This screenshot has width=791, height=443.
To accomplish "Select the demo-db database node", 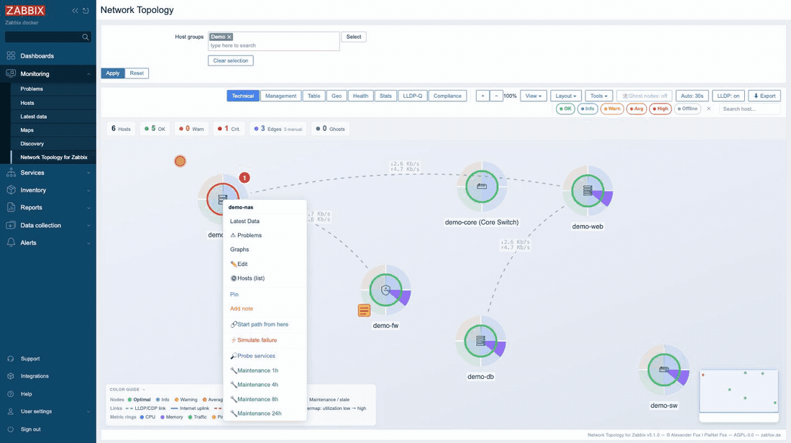I will [480, 341].
